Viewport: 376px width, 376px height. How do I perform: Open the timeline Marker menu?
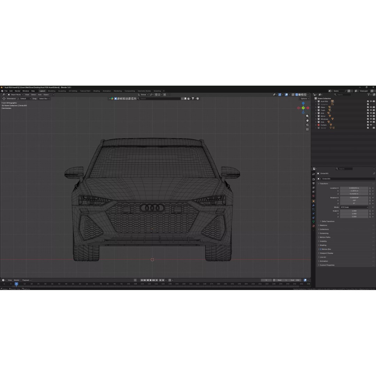tap(17, 280)
